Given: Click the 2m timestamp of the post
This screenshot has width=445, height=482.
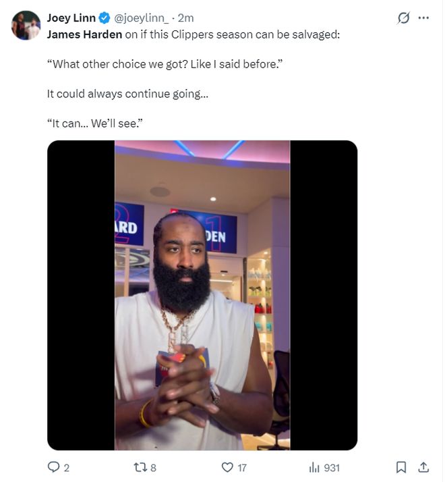Looking at the screenshot, I should point(185,18).
